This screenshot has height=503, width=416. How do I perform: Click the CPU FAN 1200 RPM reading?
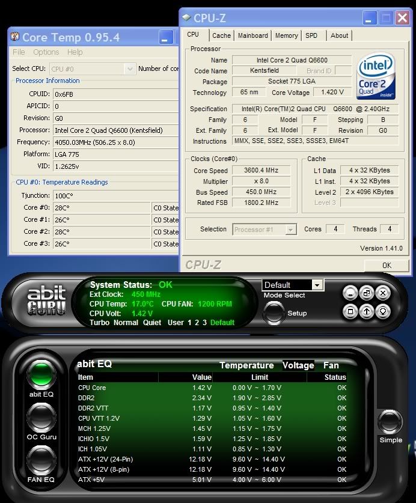(197, 304)
